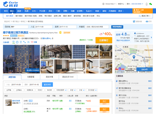This screenshot has width=156, height=114.
Task: Click the 交通地图 traffic map link
Action: 6,42
